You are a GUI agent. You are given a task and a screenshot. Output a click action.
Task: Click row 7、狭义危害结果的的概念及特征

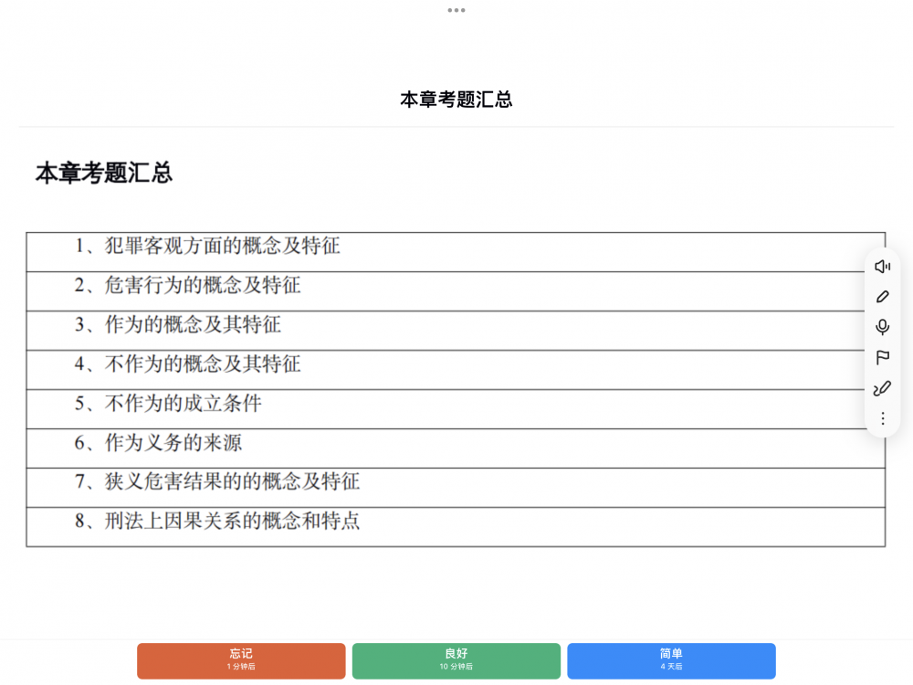coord(456,488)
